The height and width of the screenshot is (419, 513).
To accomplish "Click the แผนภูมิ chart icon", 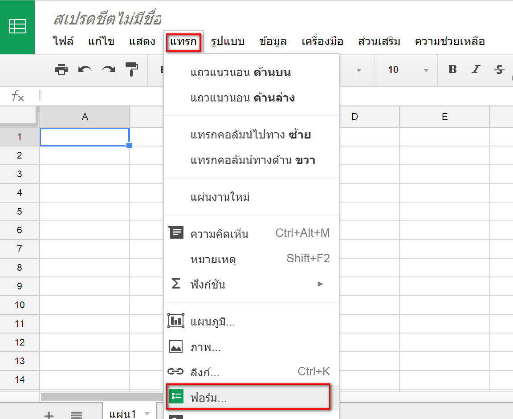I will [176, 321].
